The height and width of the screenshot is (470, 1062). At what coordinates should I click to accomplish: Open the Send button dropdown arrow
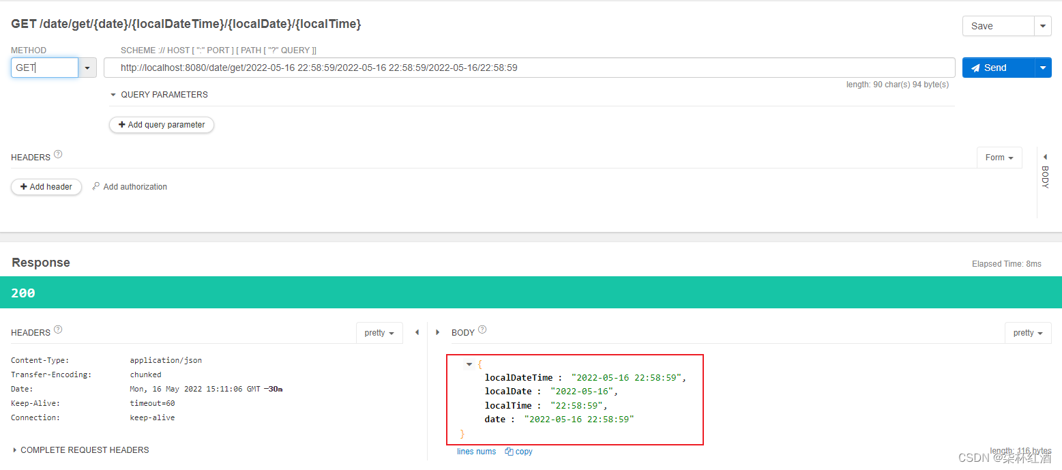[1044, 68]
